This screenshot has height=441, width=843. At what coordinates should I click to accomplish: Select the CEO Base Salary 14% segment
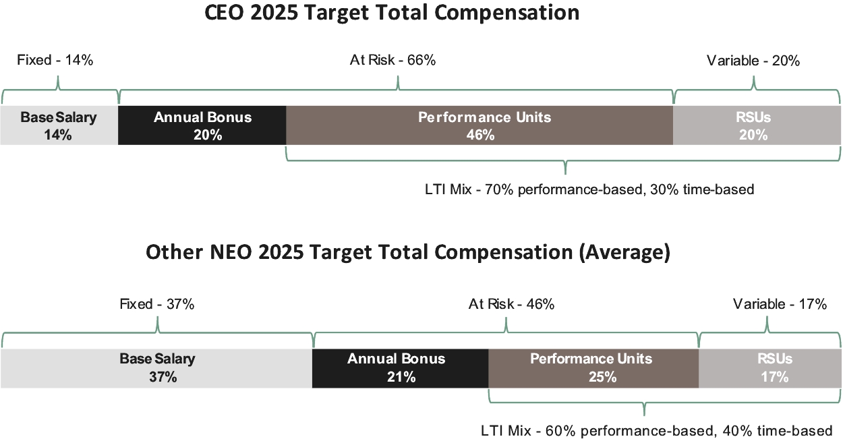(x=59, y=125)
